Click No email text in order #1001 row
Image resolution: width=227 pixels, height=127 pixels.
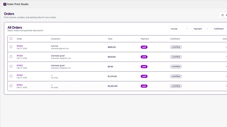tap(54, 87)
